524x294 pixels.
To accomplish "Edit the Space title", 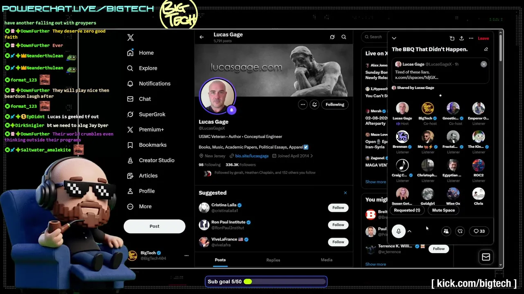I will [486, 49].
